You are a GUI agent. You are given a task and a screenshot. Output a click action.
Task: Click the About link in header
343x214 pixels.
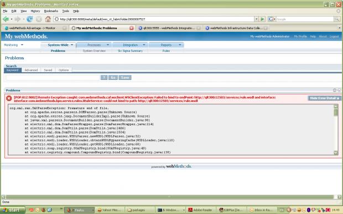tap(323, 36)
